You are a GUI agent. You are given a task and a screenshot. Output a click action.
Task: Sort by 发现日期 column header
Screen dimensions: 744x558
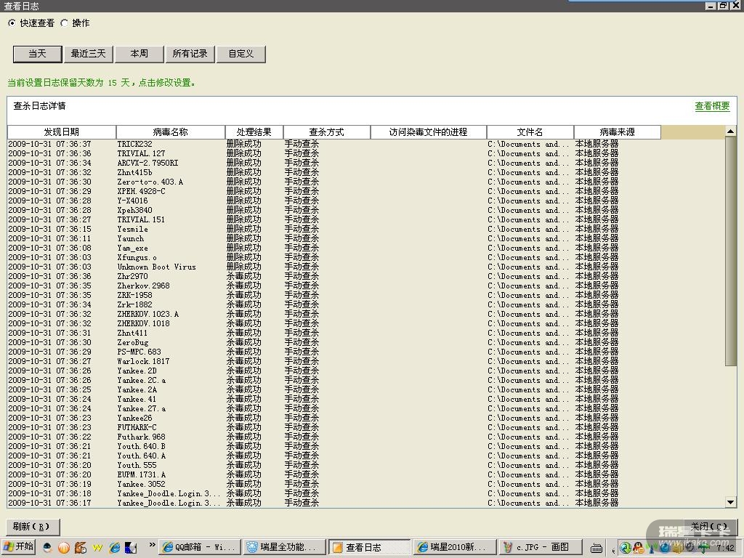tap(62, 132)
